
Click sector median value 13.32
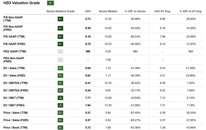(x=108, y=19)
